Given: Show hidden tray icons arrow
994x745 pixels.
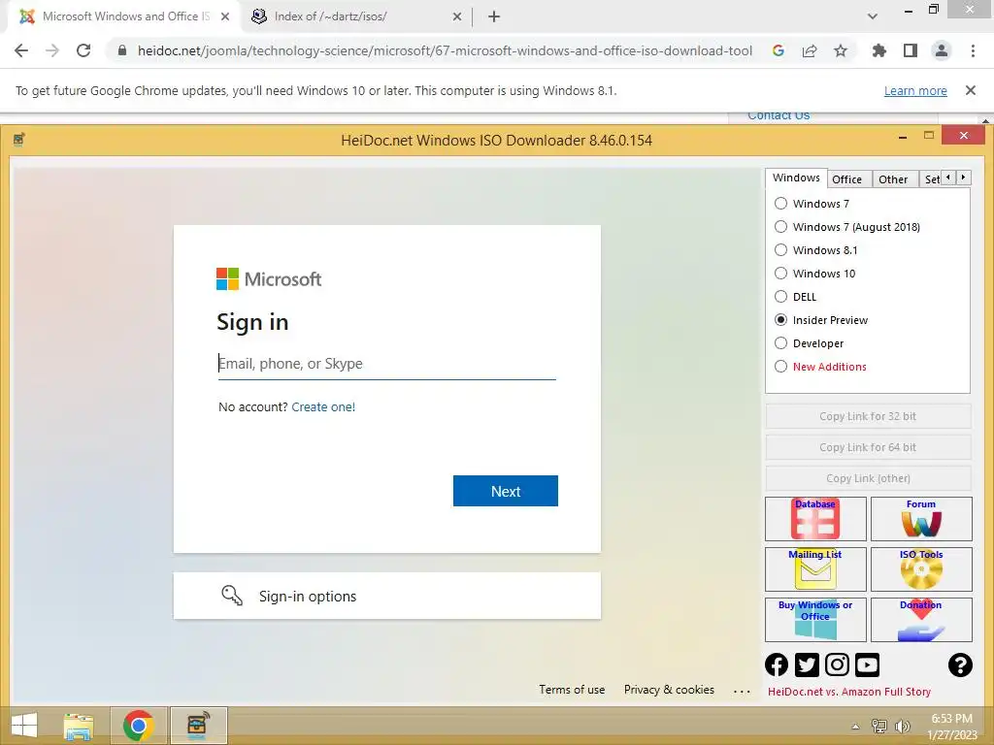Looking at the screenshot, I should point(855,727).
